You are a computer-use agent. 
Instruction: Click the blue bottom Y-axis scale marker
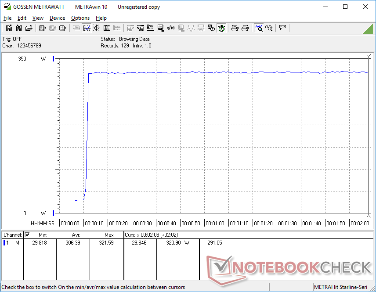click(x=54, y=213)
